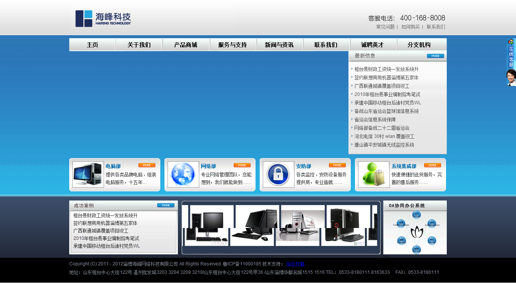Go to the 主页 navigation tab
This screenshot has width=516, height=283.
92,45
